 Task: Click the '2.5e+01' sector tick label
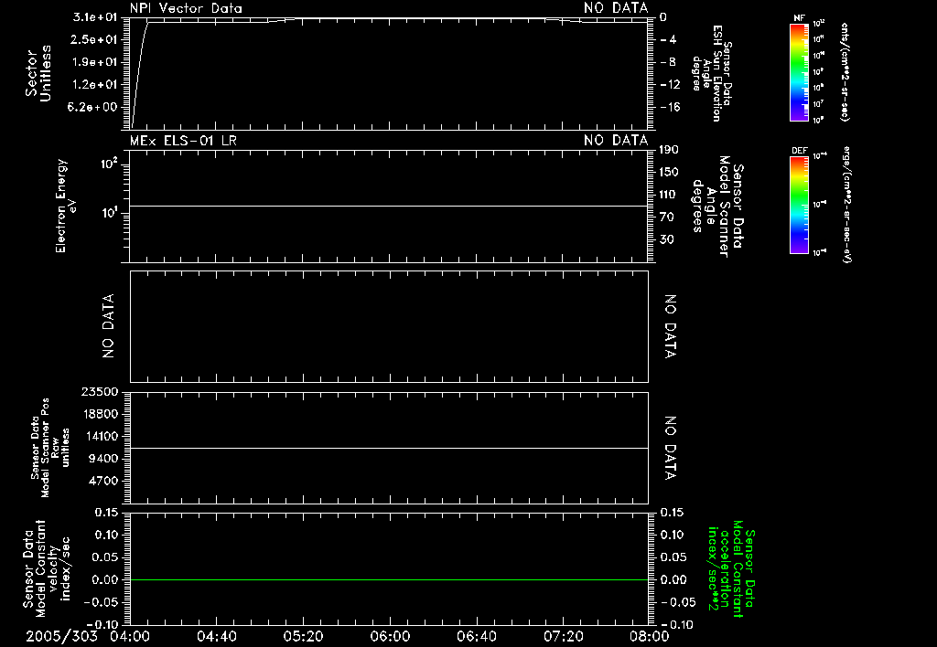point(95,39)
